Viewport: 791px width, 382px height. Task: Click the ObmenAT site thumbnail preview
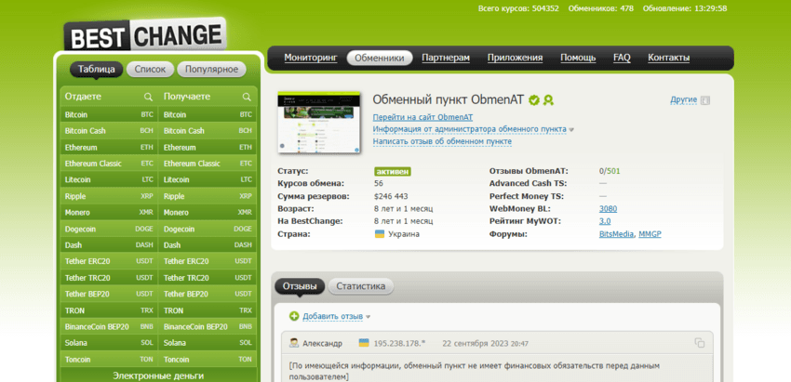pyautogui.click(x=318, y=123)
